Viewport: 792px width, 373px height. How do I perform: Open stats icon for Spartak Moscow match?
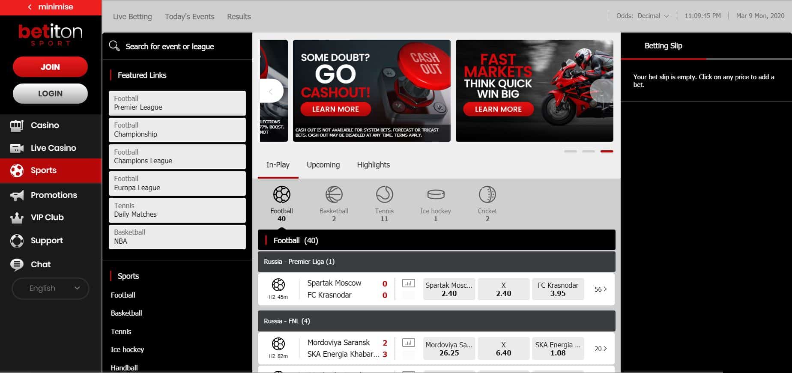409,283
